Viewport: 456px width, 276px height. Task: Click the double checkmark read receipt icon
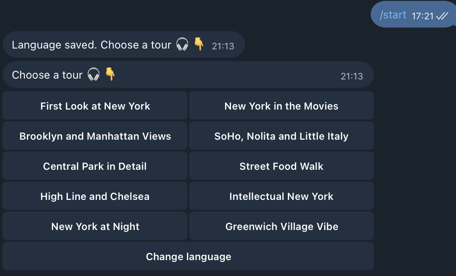pyautogui.click(x=442, y=16)
